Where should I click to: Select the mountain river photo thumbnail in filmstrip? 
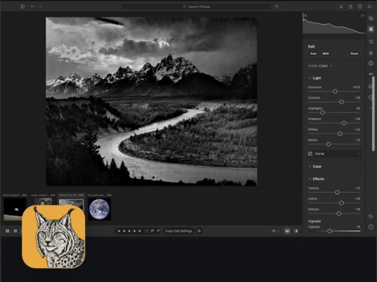point(71,202)
